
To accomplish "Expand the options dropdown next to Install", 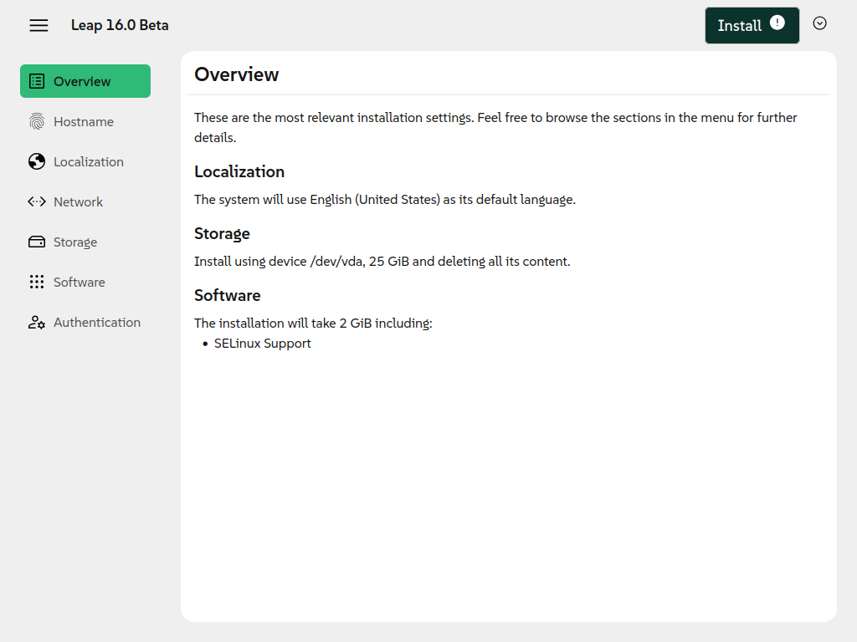I will coord(819,23).
